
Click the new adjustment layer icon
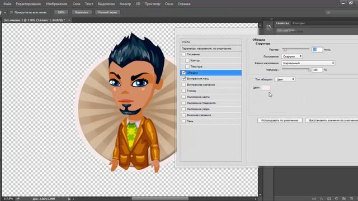click(x=337, y=199)
